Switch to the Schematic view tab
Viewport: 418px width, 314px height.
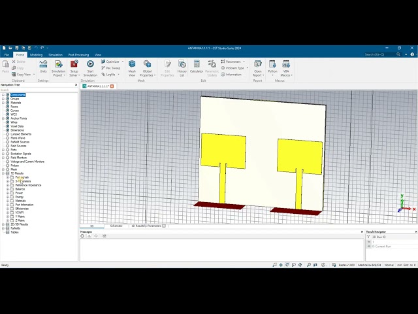click(116, 226)
